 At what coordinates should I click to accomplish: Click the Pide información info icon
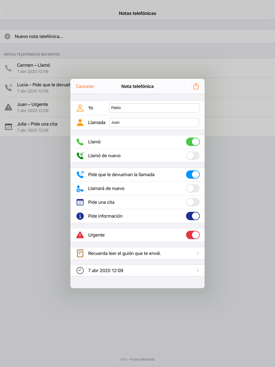pos(80,216)
